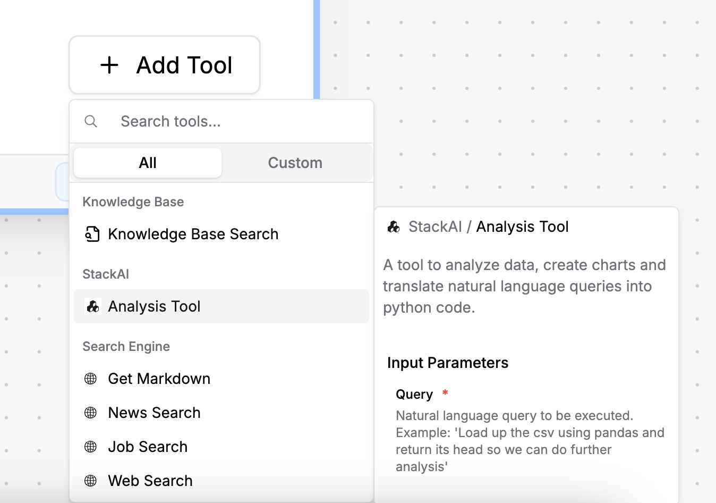Click the Input Parameters heading
This screenshot has height=503, width=716.
click(x=448, y=363)
